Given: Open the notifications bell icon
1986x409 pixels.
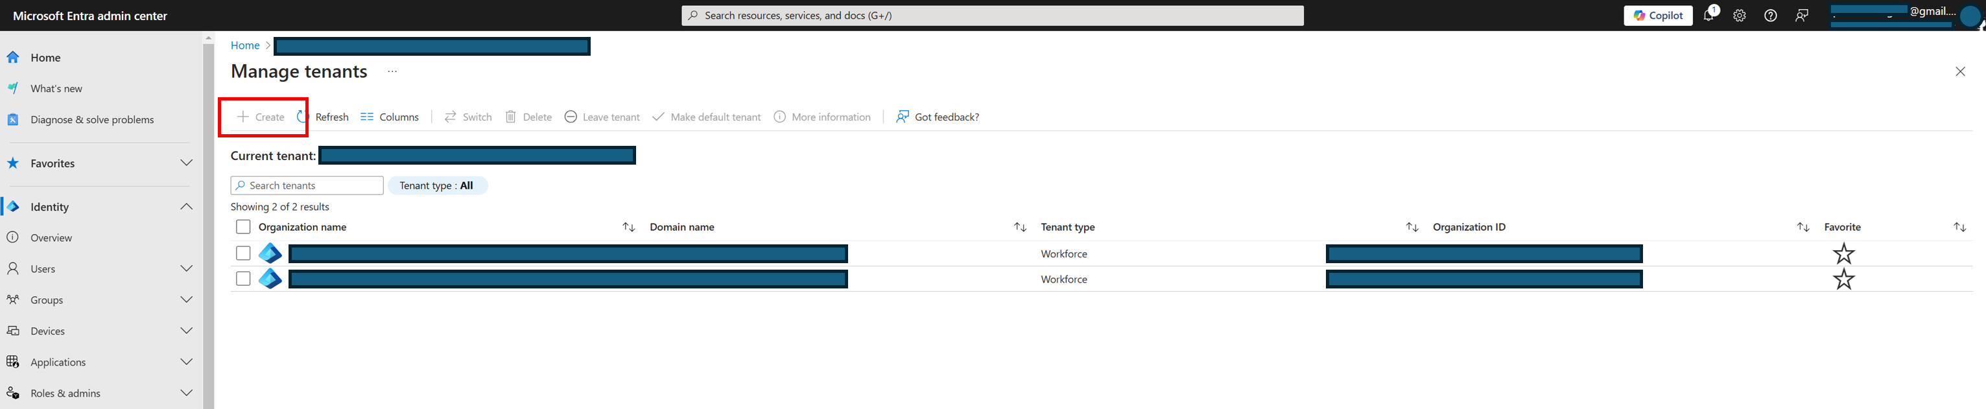Looking at the screenshot, I should coord(1709,16).
